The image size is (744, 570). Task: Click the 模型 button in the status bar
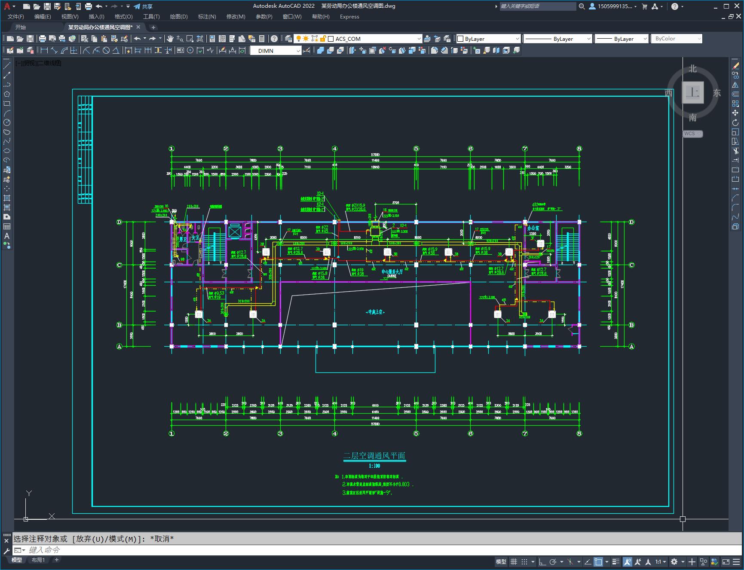point(501,561)
